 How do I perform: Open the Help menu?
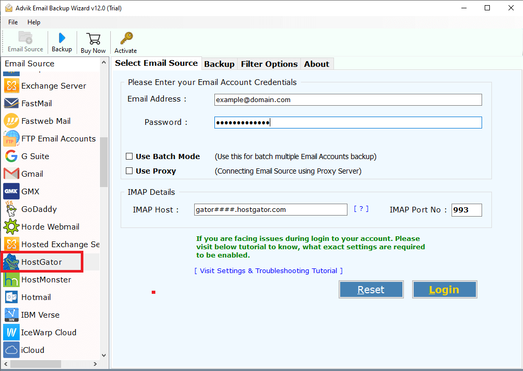pyautogui.click(x=34, y=22)
